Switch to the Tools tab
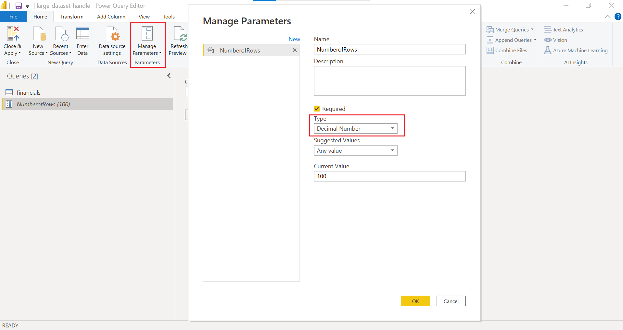This screenshot has width=623, height=330. [169, 17]
